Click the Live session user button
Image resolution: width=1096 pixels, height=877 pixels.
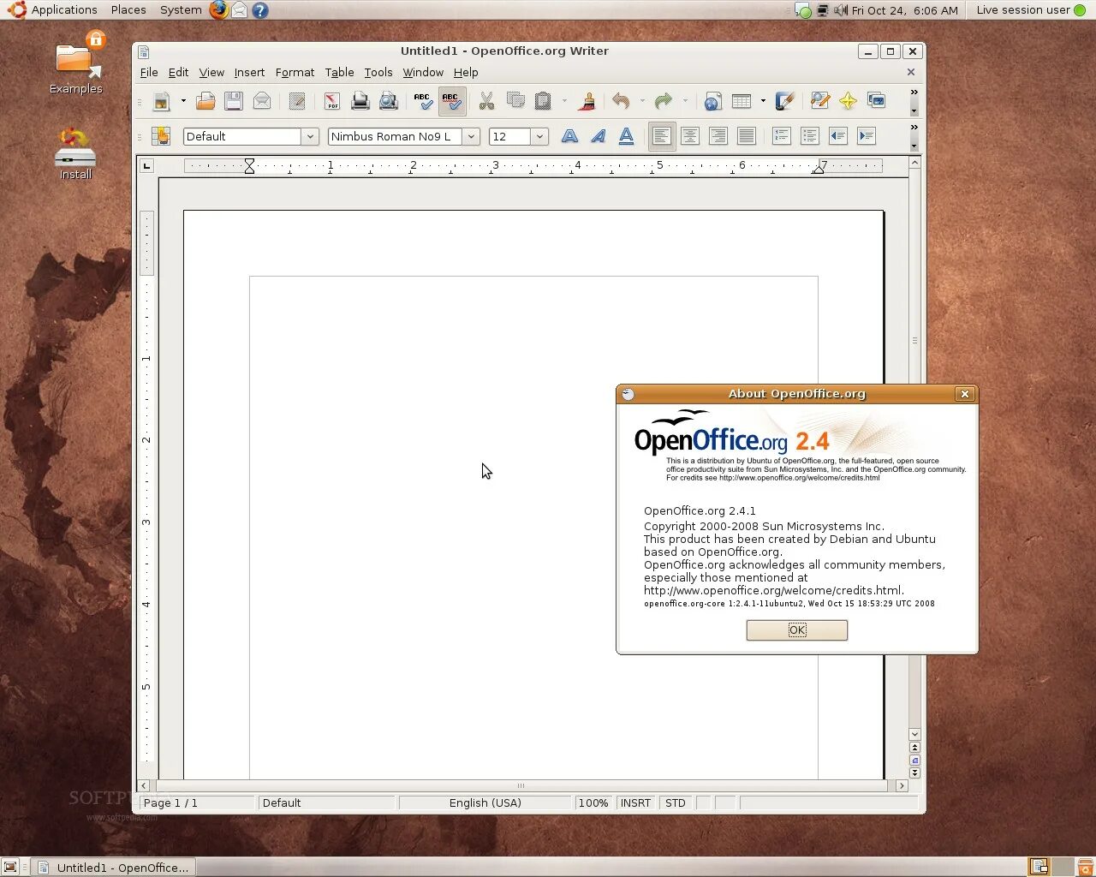[x=1031, y=10]
